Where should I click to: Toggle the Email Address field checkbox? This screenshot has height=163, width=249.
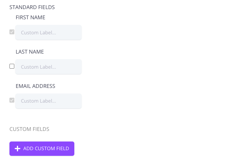tap(12, 100)
